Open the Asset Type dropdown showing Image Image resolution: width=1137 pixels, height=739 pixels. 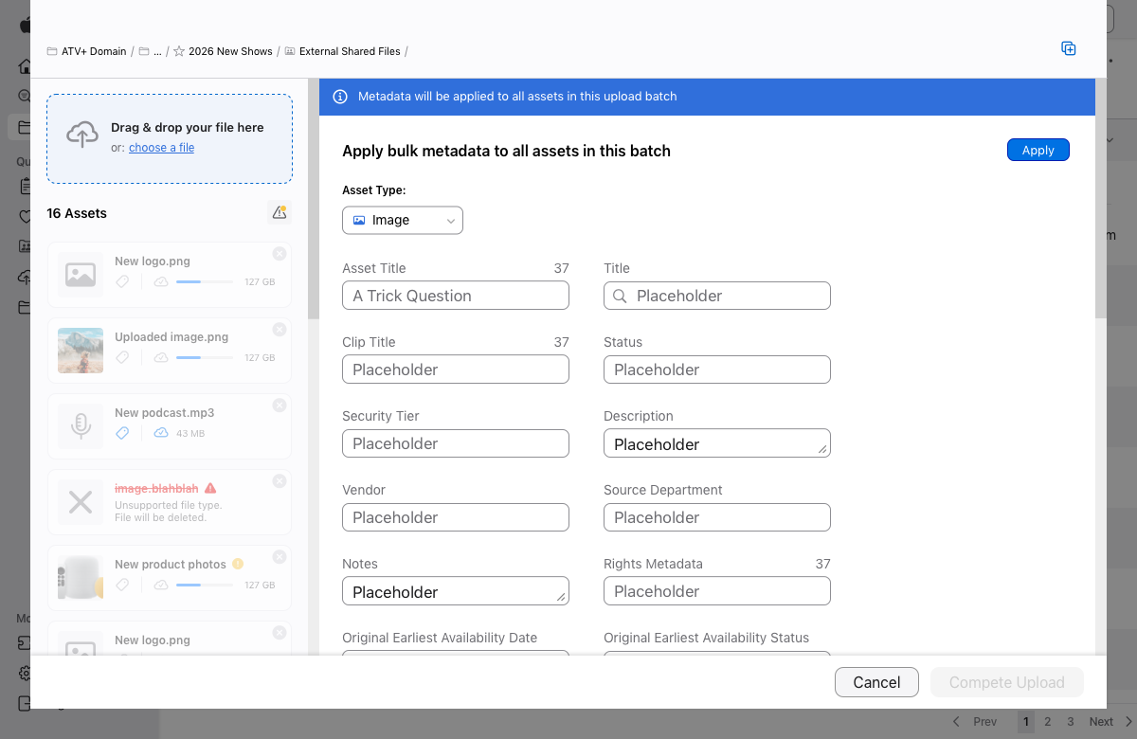(x=402, y=220)
